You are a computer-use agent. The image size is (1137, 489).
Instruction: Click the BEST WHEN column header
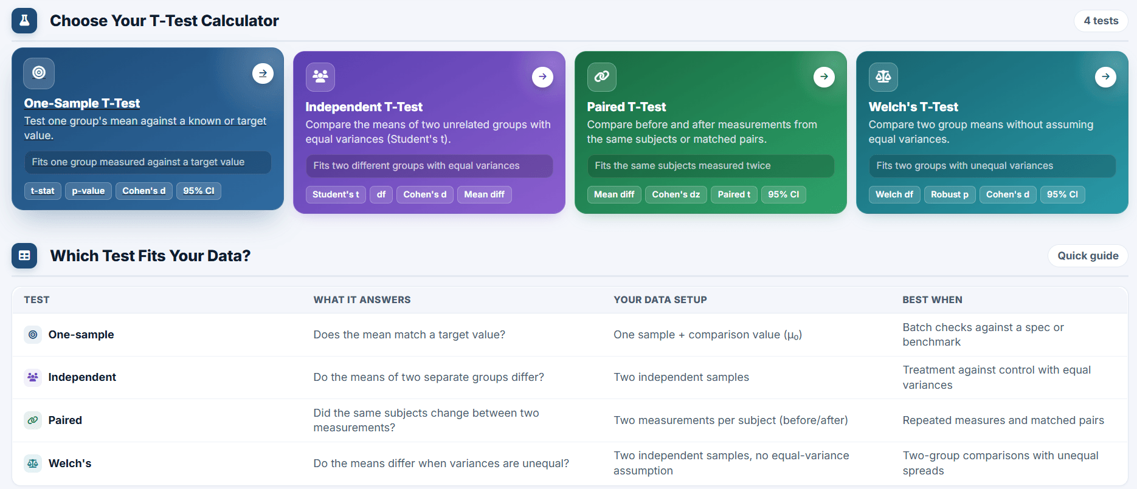click(x=933, y=300)
